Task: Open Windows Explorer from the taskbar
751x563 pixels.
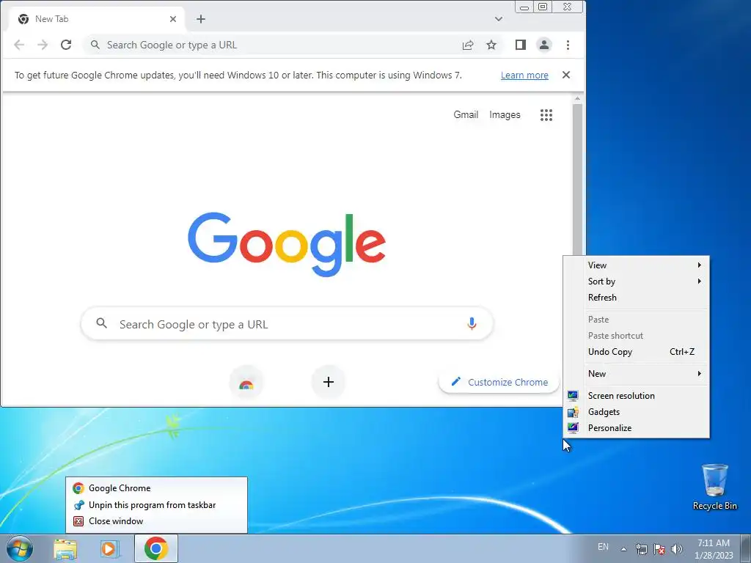Action: pyautogui.click(x=65, y=548)
